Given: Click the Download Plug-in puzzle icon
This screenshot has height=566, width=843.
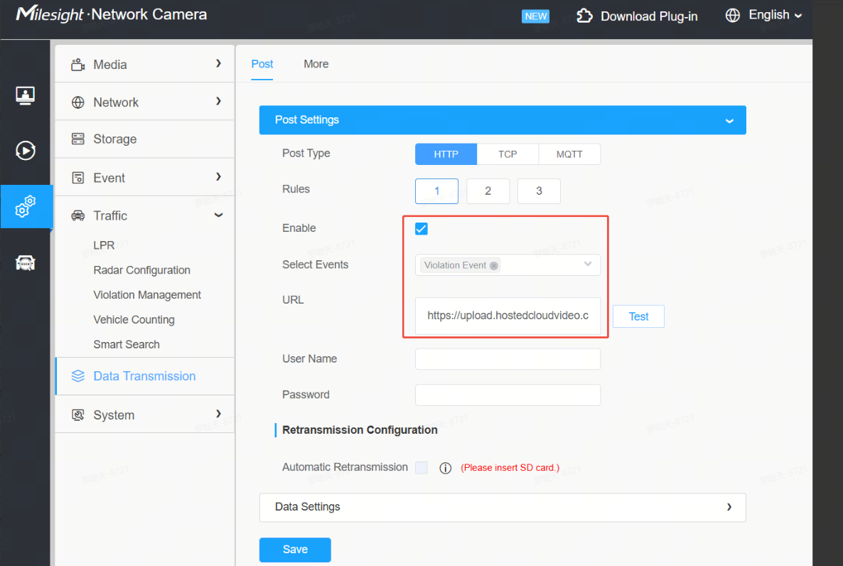Looking at the screenshot, I should click(x=584, y=16).
